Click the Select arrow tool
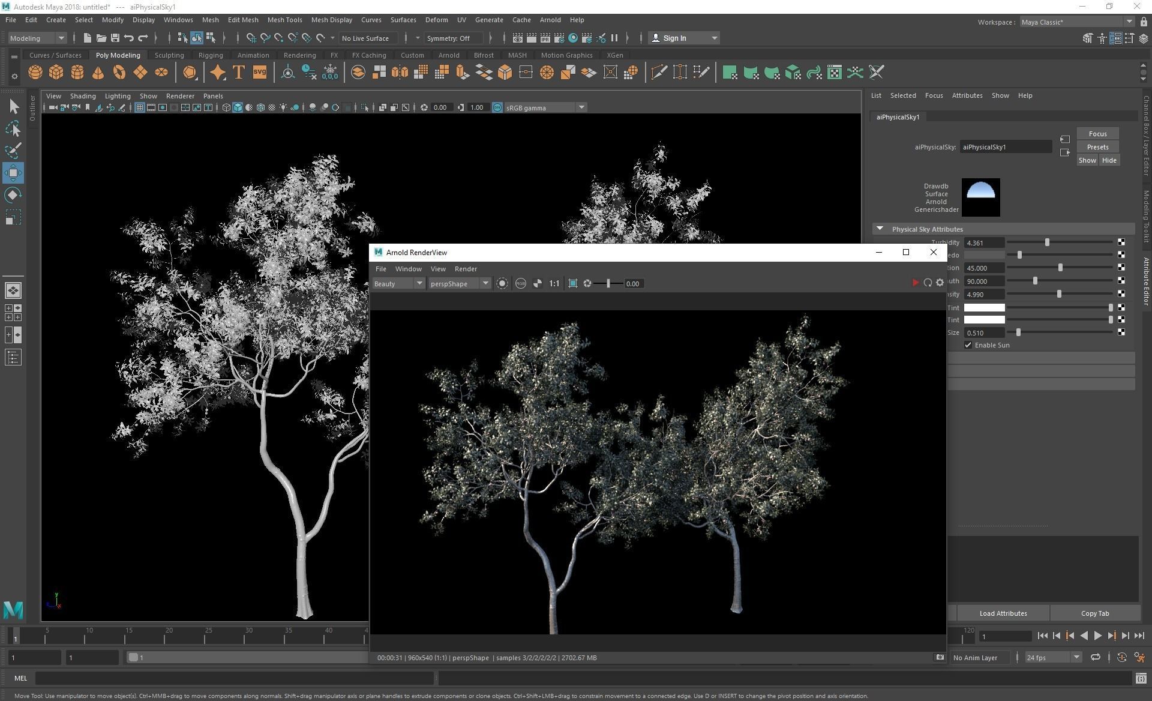This screenshot has width=1152, height=701. coord(13,107)
